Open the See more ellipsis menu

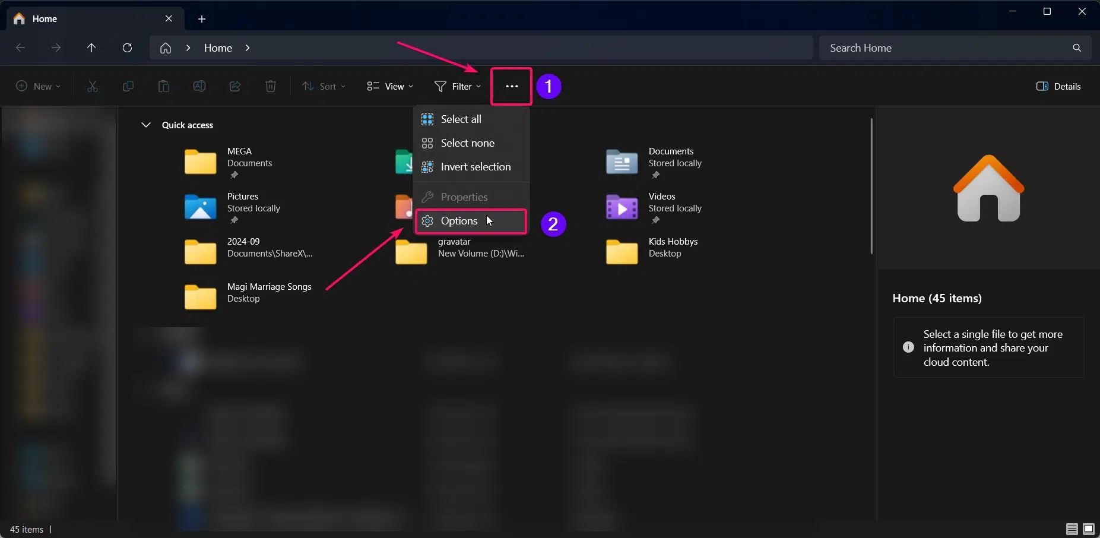point(512,86)
